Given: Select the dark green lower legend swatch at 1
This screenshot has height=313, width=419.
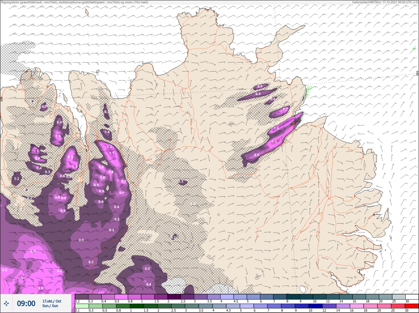Looking at the screenshot, I should [x=137, y=306].
